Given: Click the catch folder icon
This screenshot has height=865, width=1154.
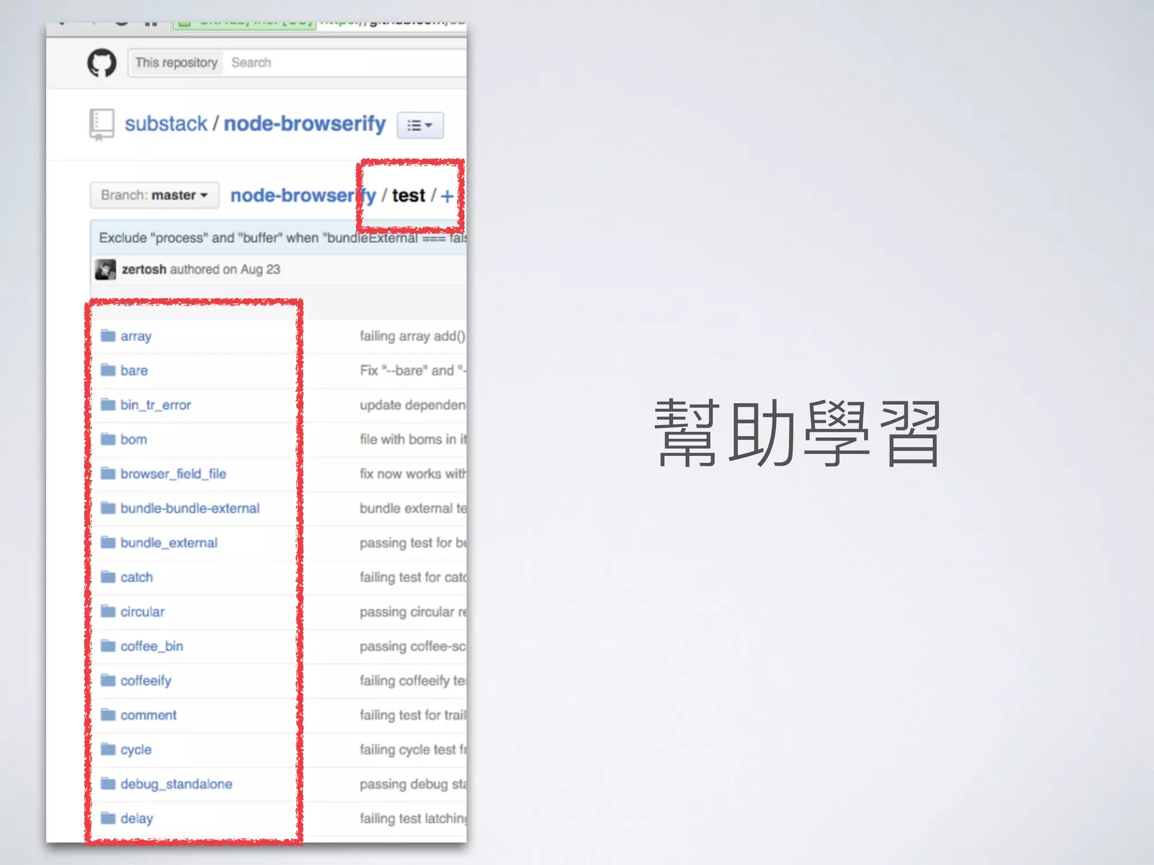Looking at the screenshot, I should tap(108, 577).
